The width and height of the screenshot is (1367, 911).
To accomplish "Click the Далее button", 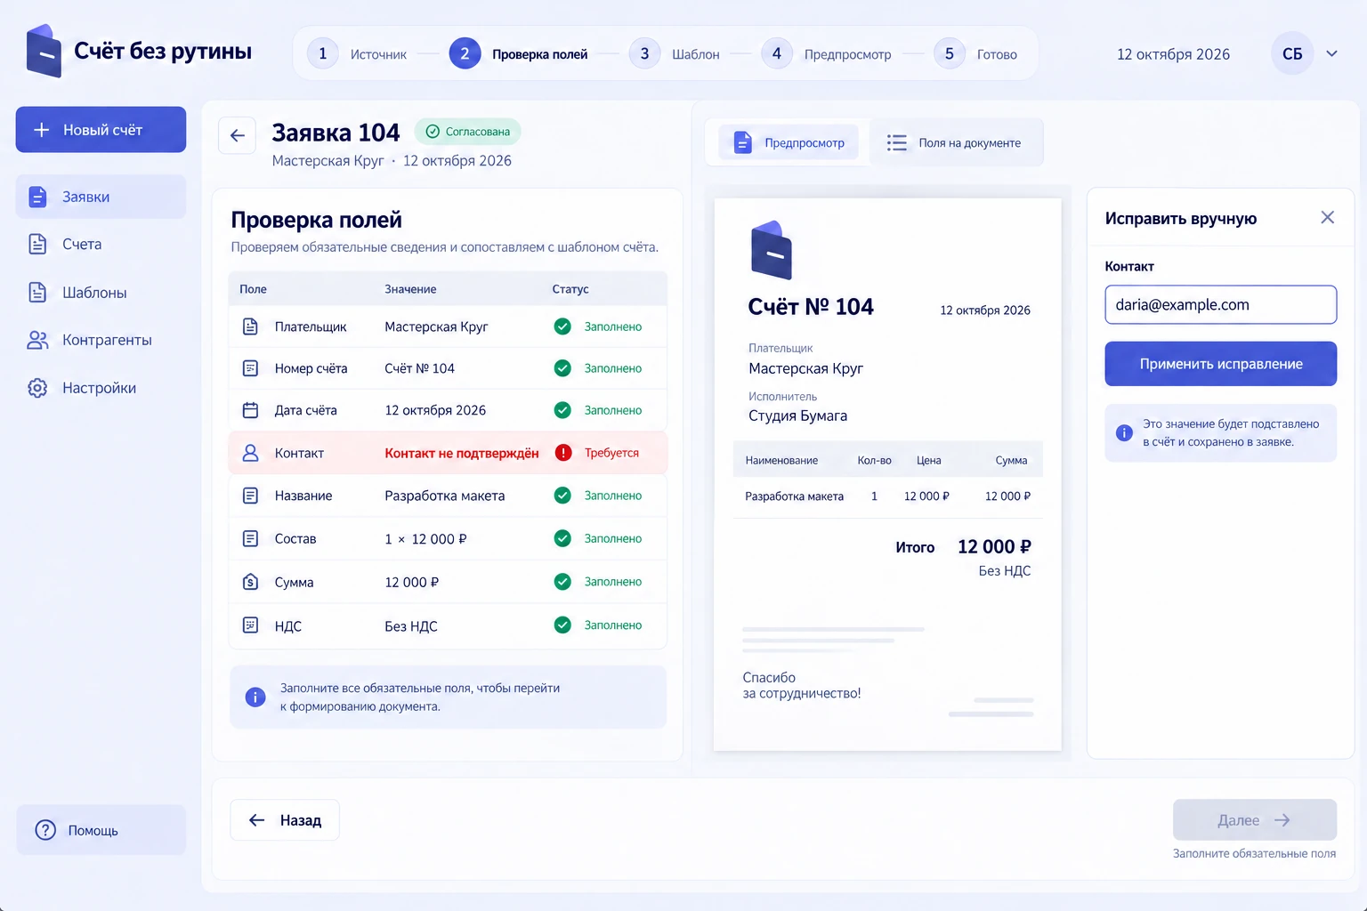I will (x=1255, y=820).
